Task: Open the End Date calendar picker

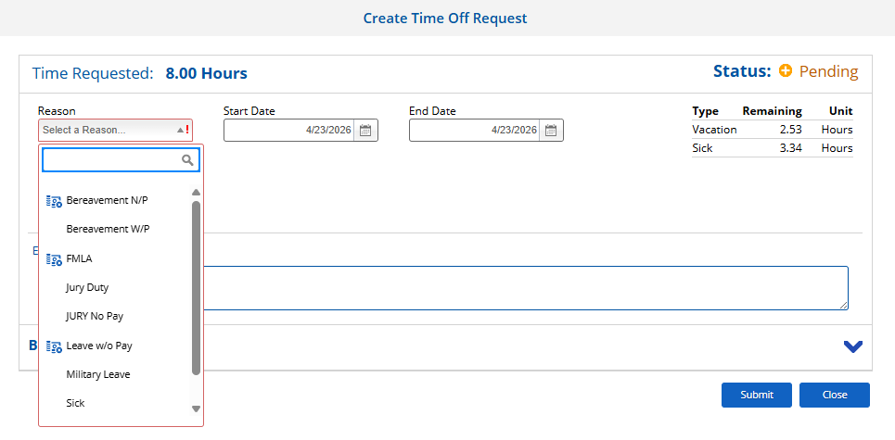Action: [551, 131]
